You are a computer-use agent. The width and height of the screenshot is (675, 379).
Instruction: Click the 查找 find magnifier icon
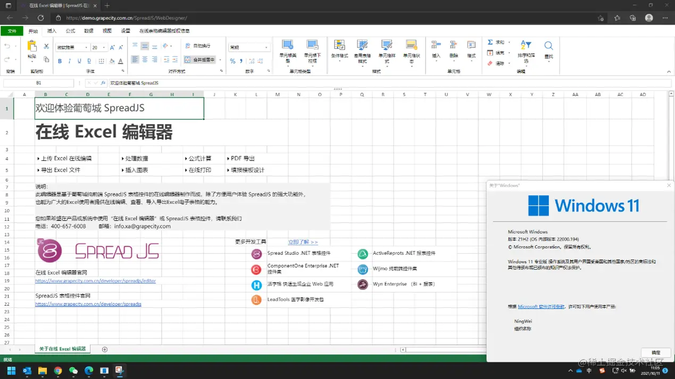pyautogui.click(x=548, y=46)
